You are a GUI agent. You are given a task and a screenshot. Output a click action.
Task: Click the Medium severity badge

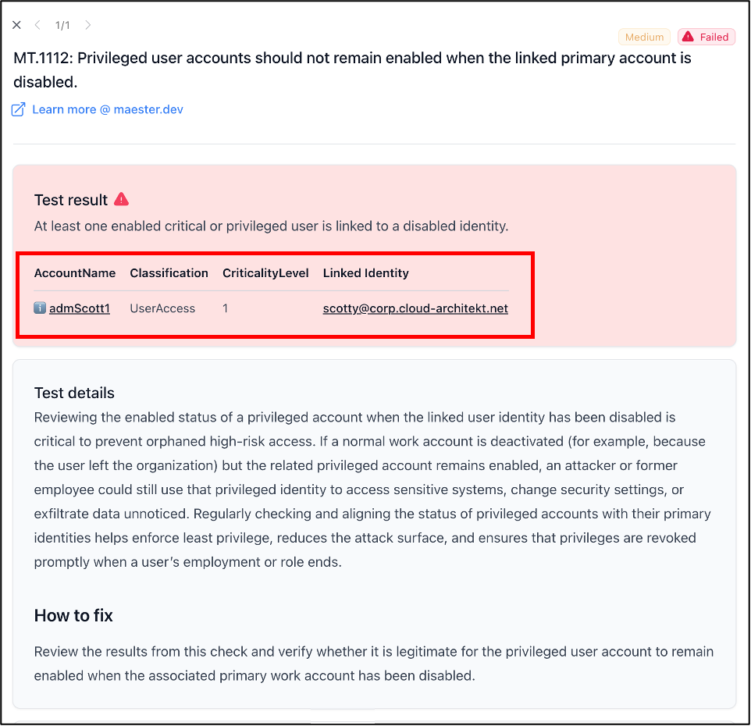pyautogui.click(x=644, y=37)
